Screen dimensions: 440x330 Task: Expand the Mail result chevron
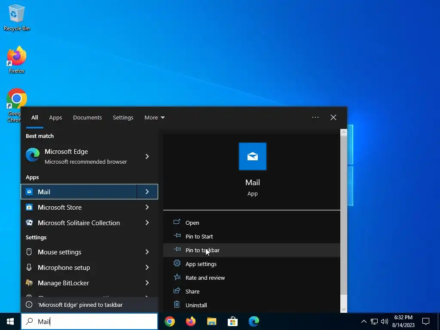tap(147, 192)
